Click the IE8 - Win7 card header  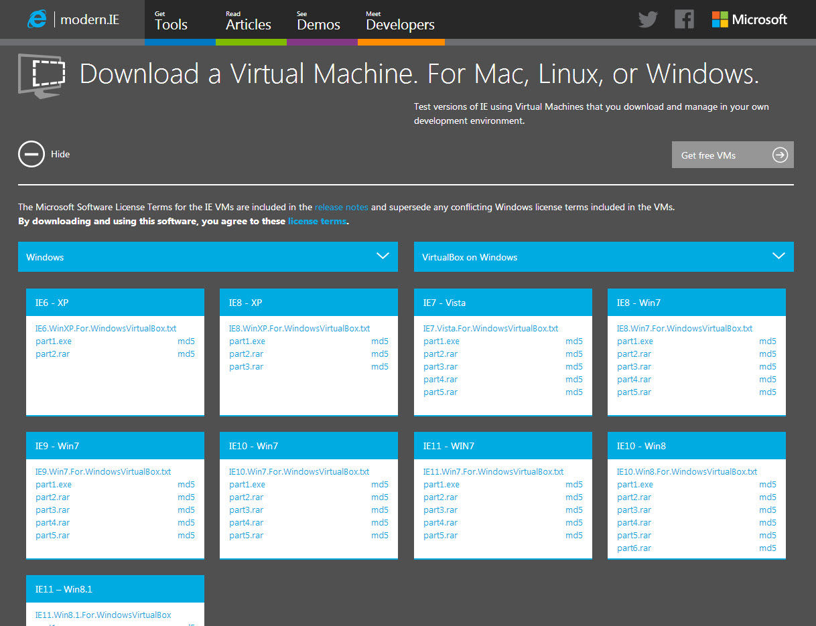click(x=697, y=303)
